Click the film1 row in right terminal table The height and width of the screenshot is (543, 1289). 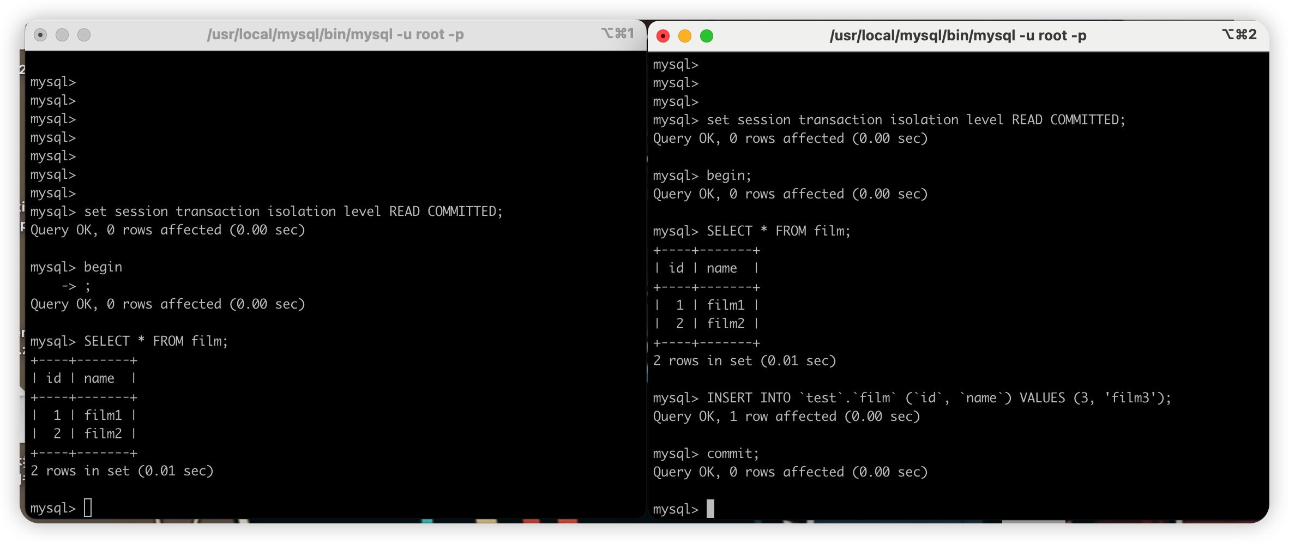707,305
